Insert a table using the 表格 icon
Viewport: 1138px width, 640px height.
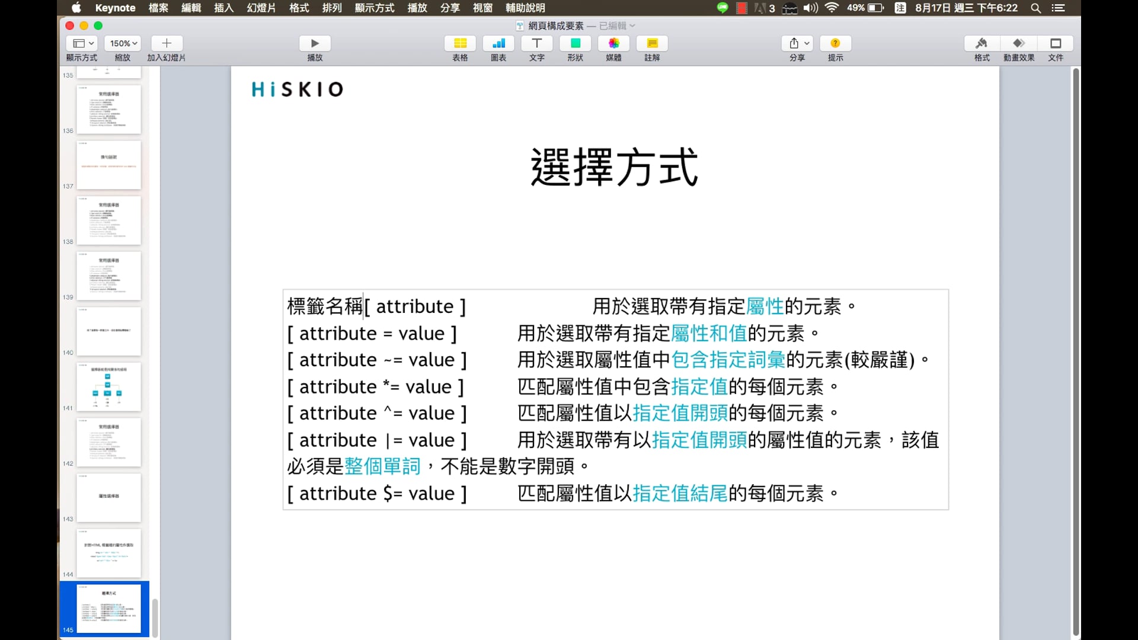pos(460,43)
